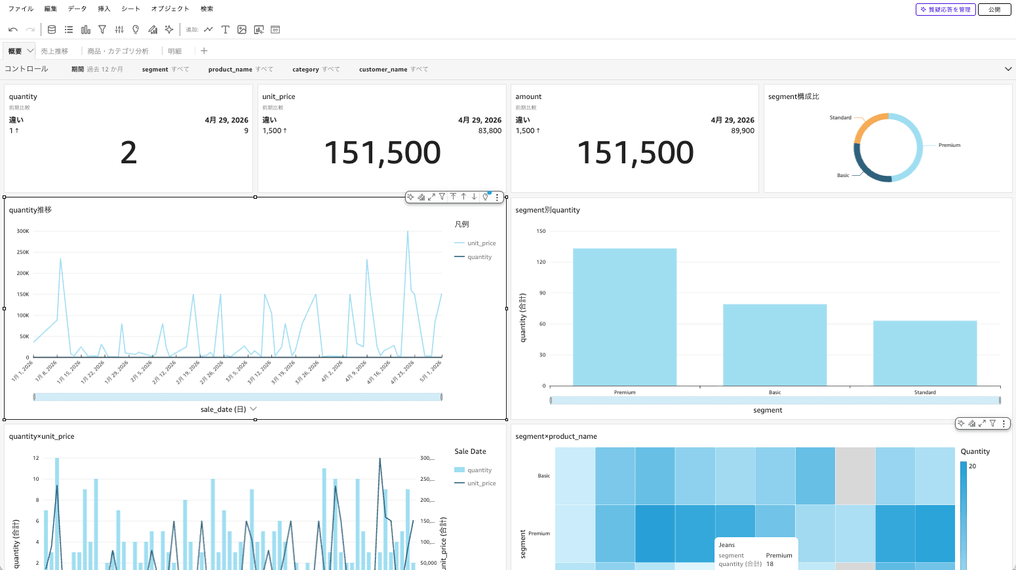
Task: Click the sparkle build icon in toolbar
Action: point(169,30)
